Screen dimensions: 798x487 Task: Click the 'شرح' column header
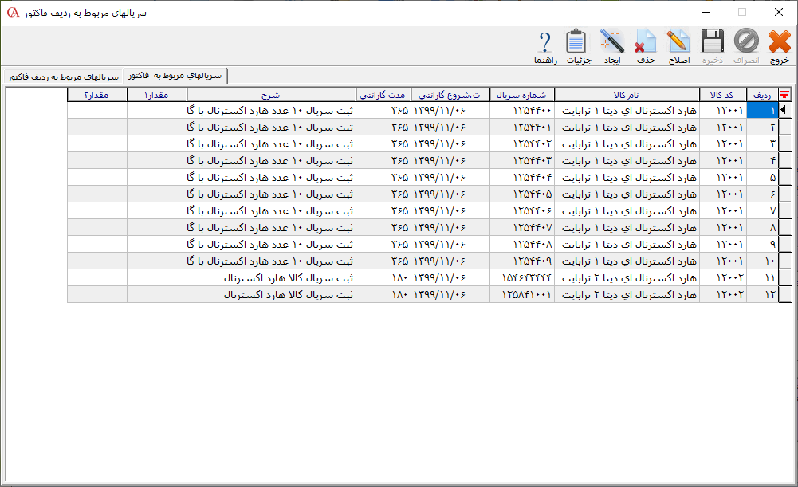pyautogui.click(x=271, y=95)
